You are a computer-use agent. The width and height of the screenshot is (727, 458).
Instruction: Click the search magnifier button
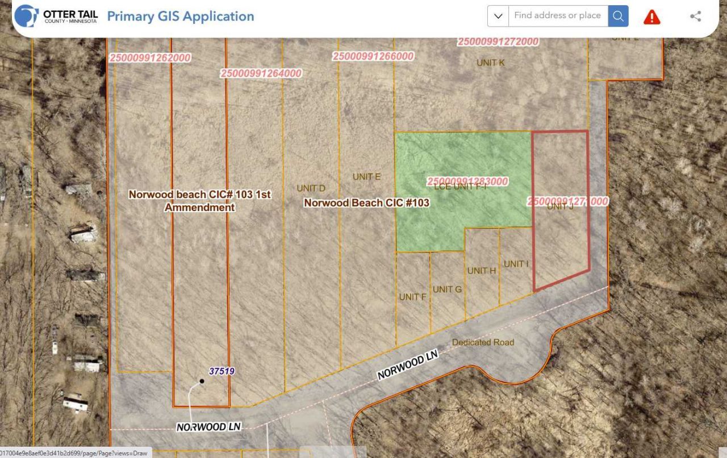[x=618, y=16]
